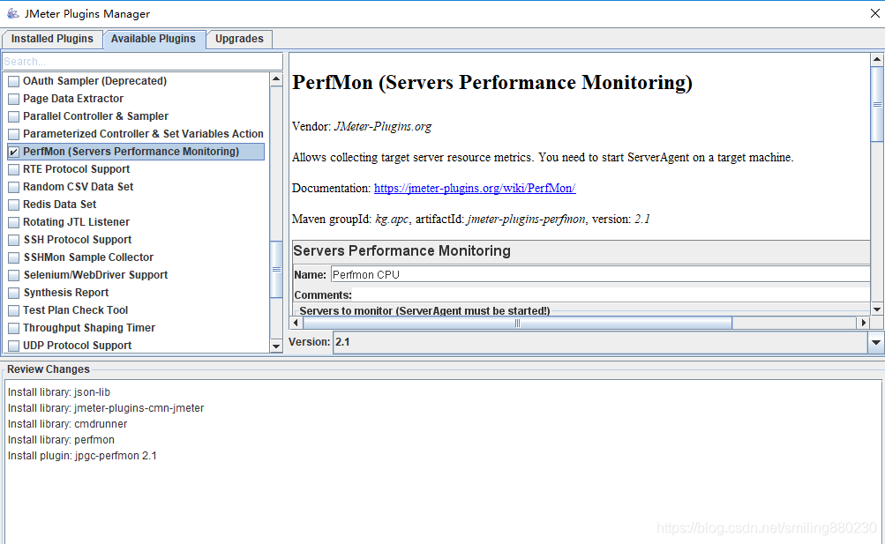Click the description horizontal scroll left arrow
Screen dimensions: 885x544
click(x=296, y=323)
